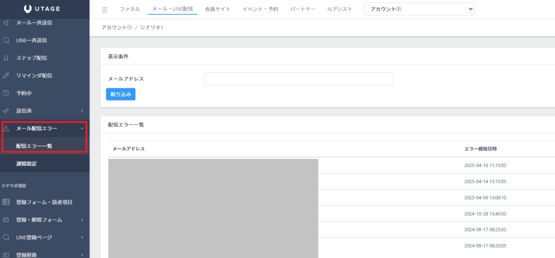
Task: Open the アカウント① account dropdown
Action: coord(419,10)
